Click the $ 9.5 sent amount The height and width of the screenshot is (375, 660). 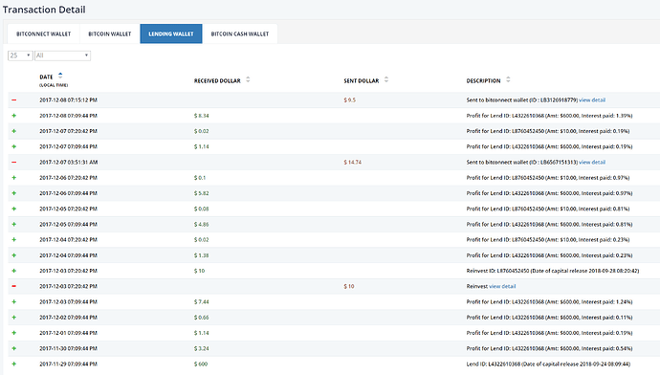[350, 100]
